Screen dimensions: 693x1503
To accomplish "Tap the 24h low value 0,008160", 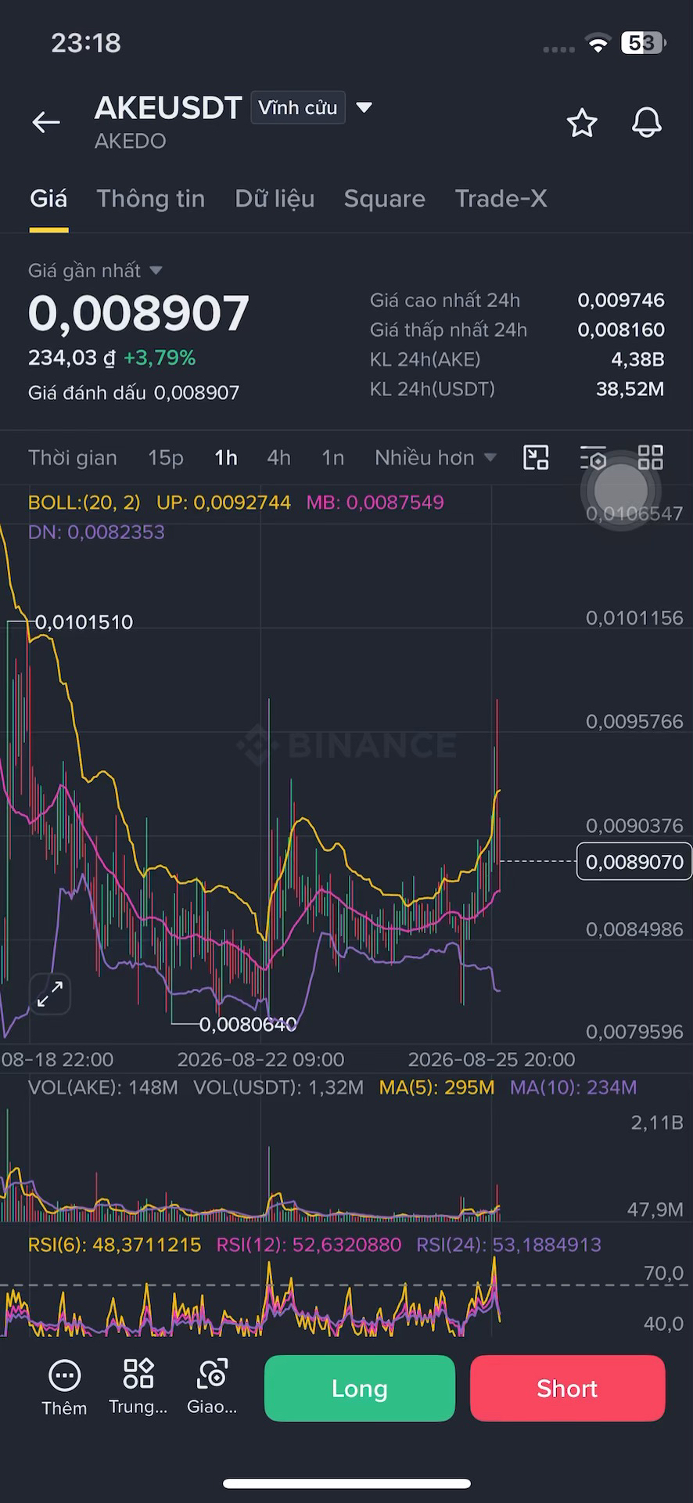I will point(621,330).
